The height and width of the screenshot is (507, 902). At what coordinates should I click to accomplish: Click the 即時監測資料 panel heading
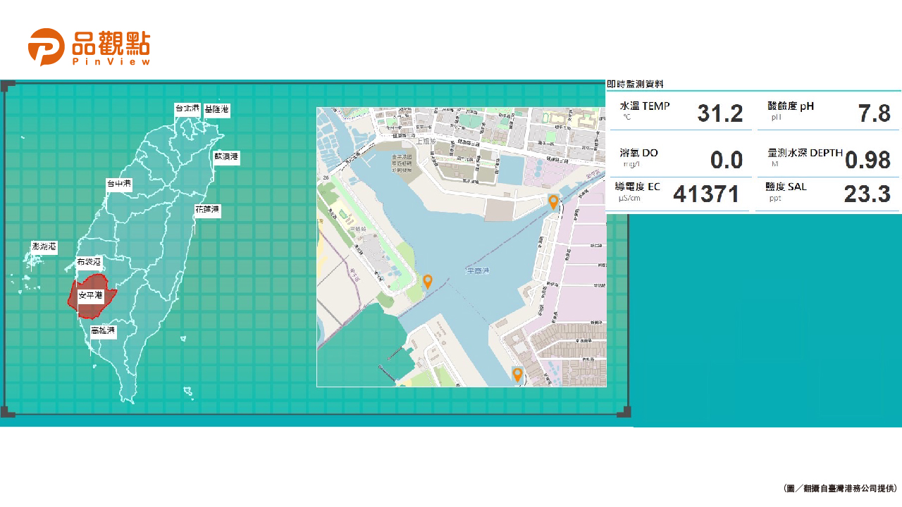tap(635, 84)
